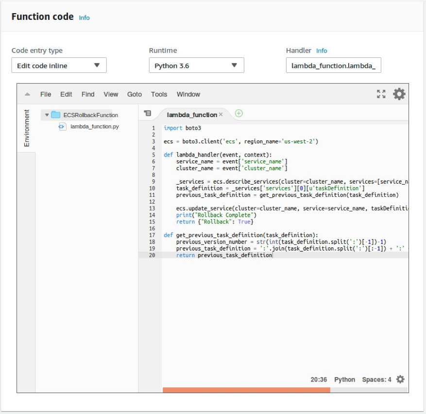The width and height of the screenshot is (426, 414).
Task: Open the Runtime Python 3.6 dropdown
Action: click(196, 65)
